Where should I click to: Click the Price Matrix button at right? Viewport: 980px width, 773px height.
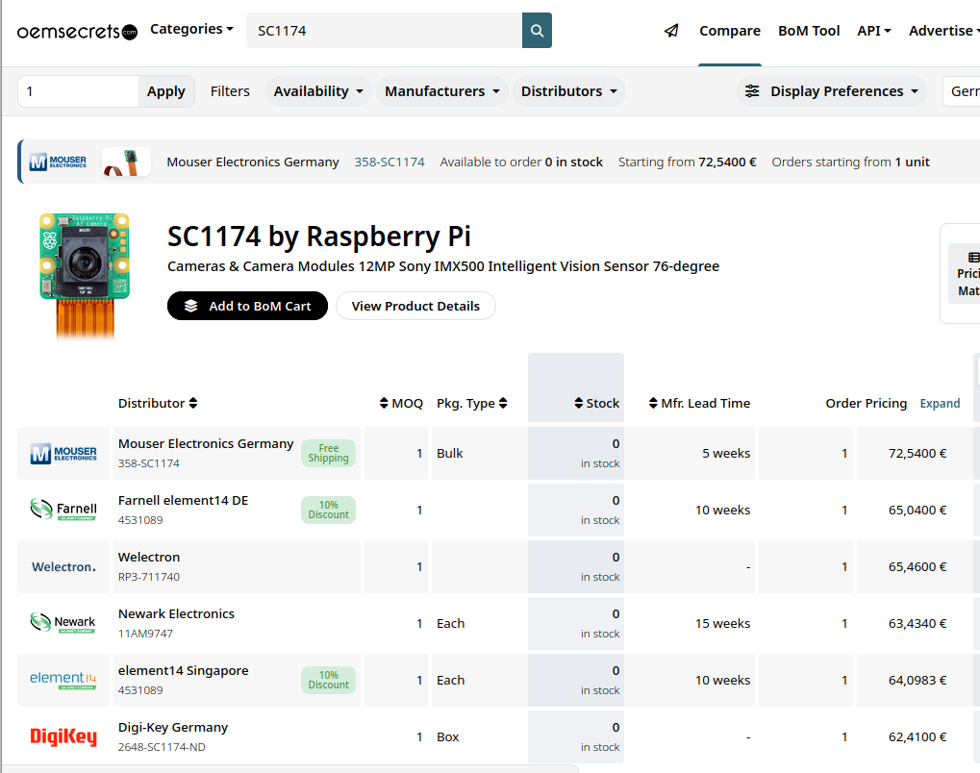pyautogui.click(x=967, y=274)
